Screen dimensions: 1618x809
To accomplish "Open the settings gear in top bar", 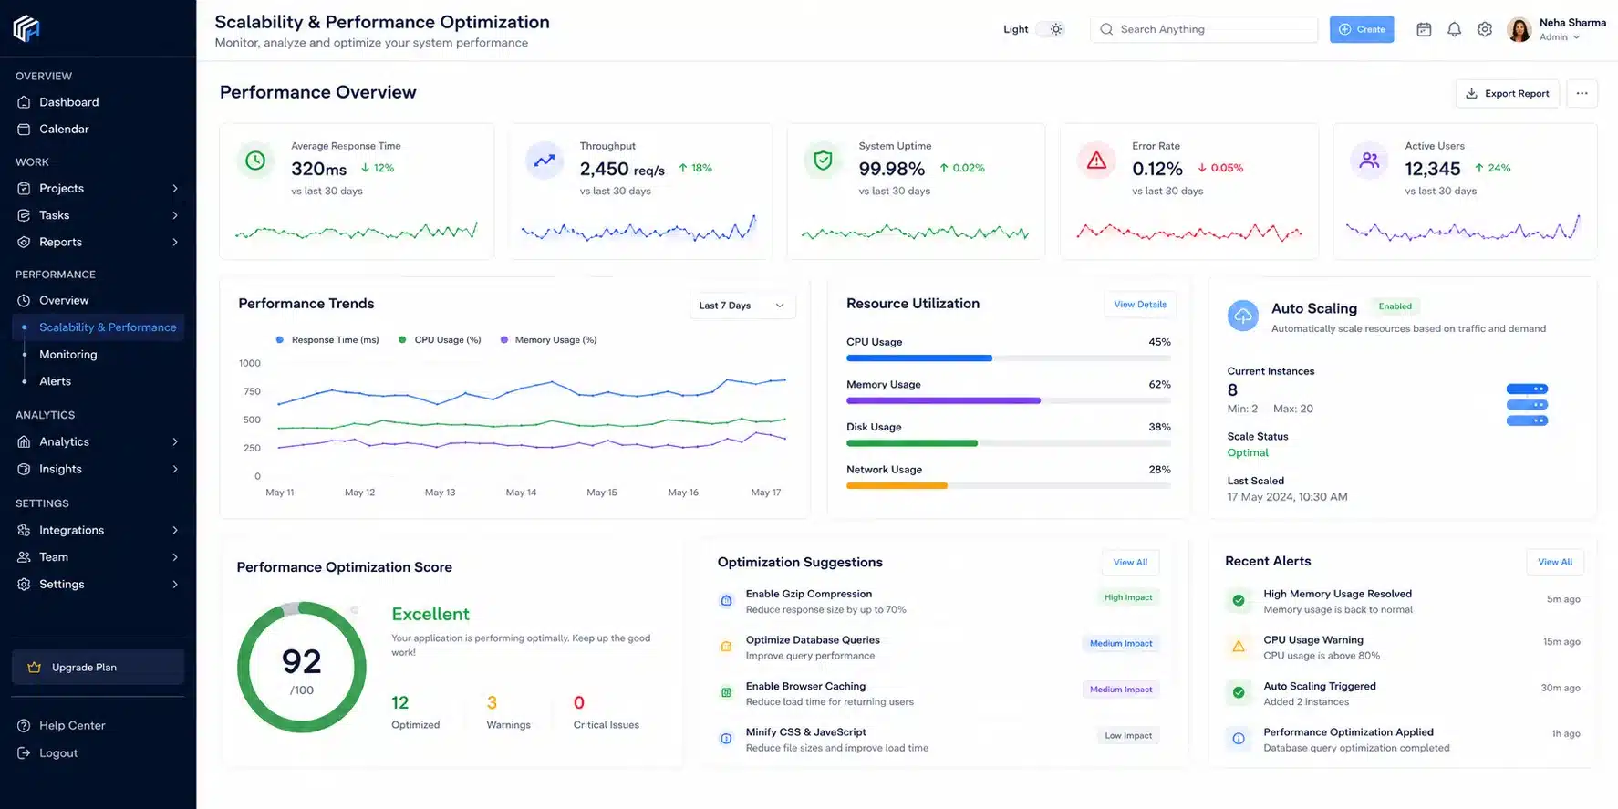I will click(1485, 29).
